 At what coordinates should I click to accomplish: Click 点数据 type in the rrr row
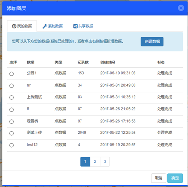[x=60, y=85]
